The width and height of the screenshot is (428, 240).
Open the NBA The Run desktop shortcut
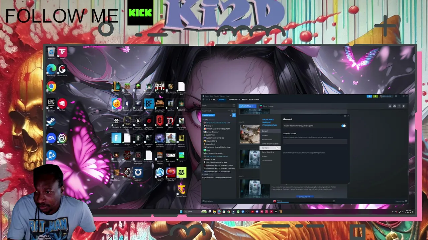point(170,157)
